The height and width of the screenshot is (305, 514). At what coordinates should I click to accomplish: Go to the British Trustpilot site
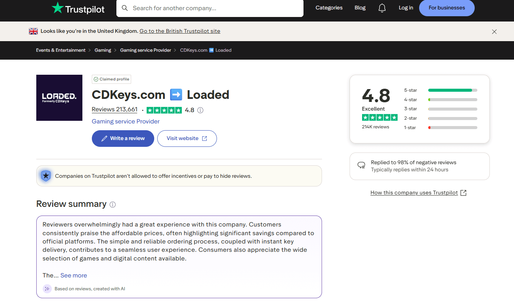pyautogui.click(x=180, y=31)
